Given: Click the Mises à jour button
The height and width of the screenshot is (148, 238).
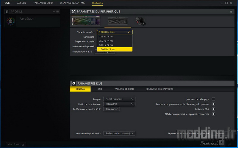Looking at the screenshot, I should click(16, 144).
